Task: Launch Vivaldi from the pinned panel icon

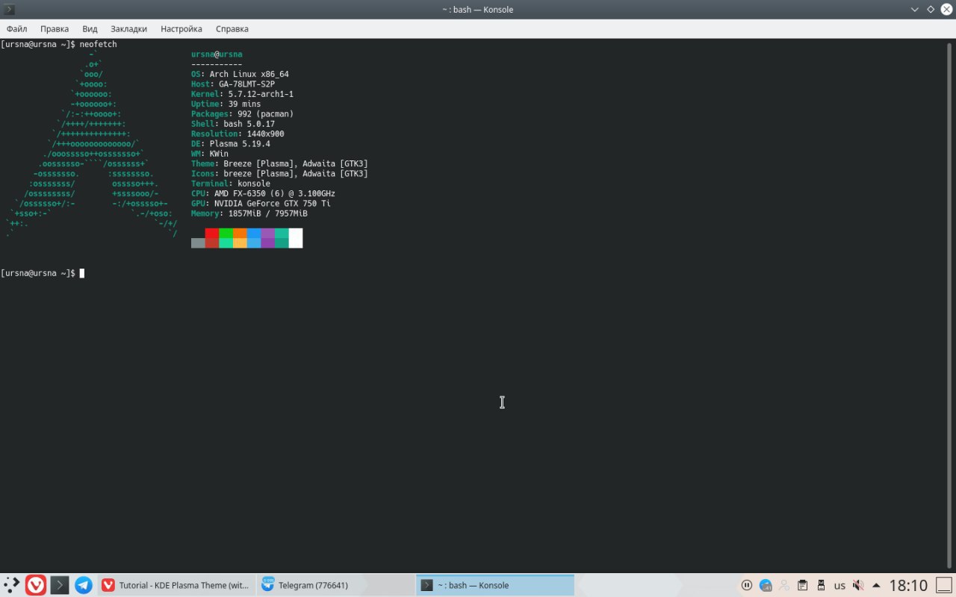Action: click(36, 585)
